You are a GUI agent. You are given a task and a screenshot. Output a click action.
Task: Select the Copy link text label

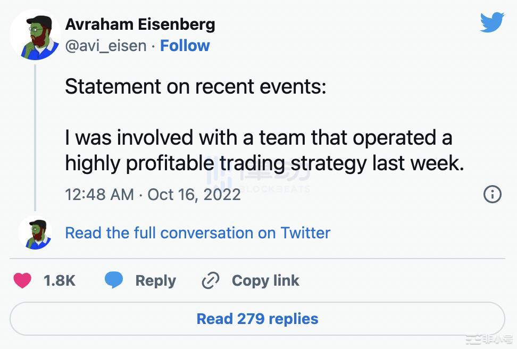265,281
